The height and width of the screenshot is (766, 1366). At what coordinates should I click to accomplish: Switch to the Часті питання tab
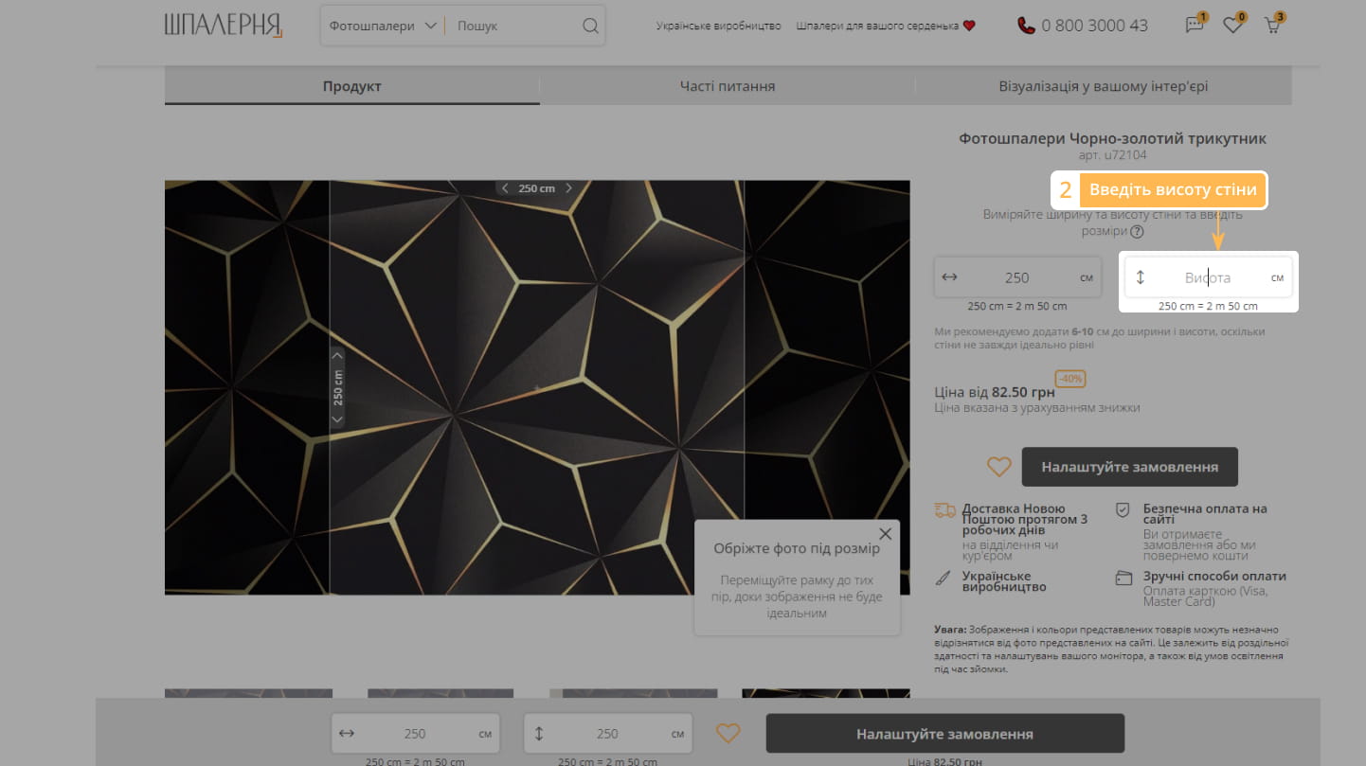(727, 86)
